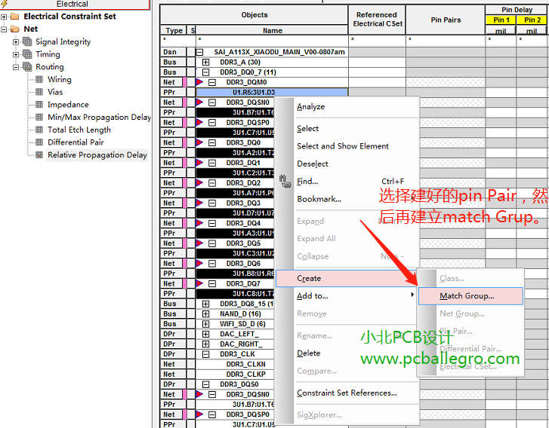Select the Impedance worksheet icon
Screen dimensions: 549x428
pos(40,105)
